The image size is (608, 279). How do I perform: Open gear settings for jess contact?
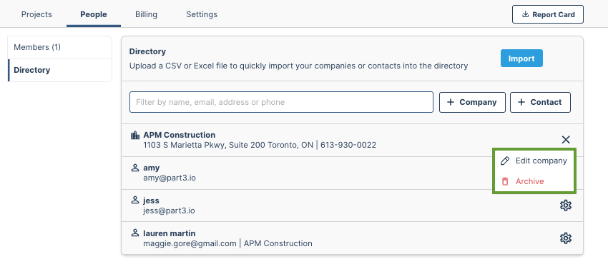click(x=566, y=205)
